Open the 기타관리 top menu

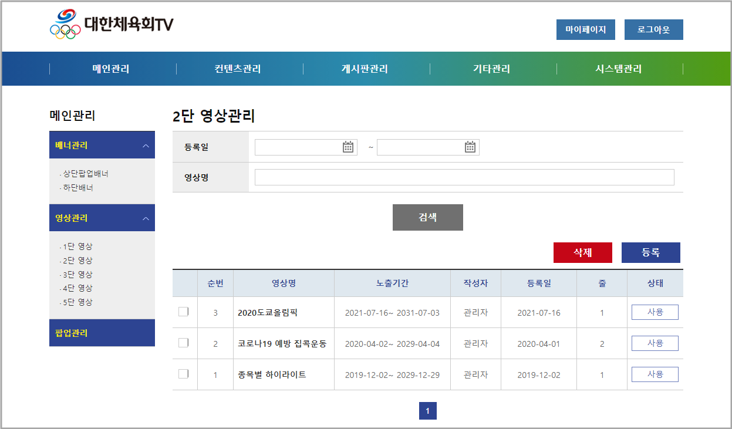(x=491, y=69)
